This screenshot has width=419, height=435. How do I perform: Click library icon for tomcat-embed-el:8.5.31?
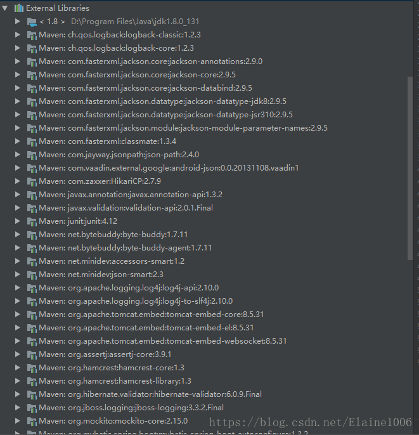[x=32, y=328]
